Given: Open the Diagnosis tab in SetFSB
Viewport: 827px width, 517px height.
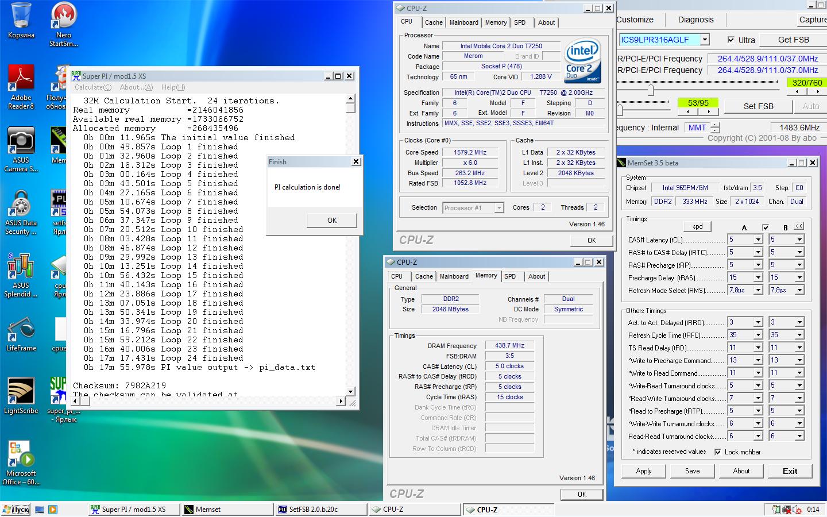Looking at the screenshot, I should [x=695, y=20].
